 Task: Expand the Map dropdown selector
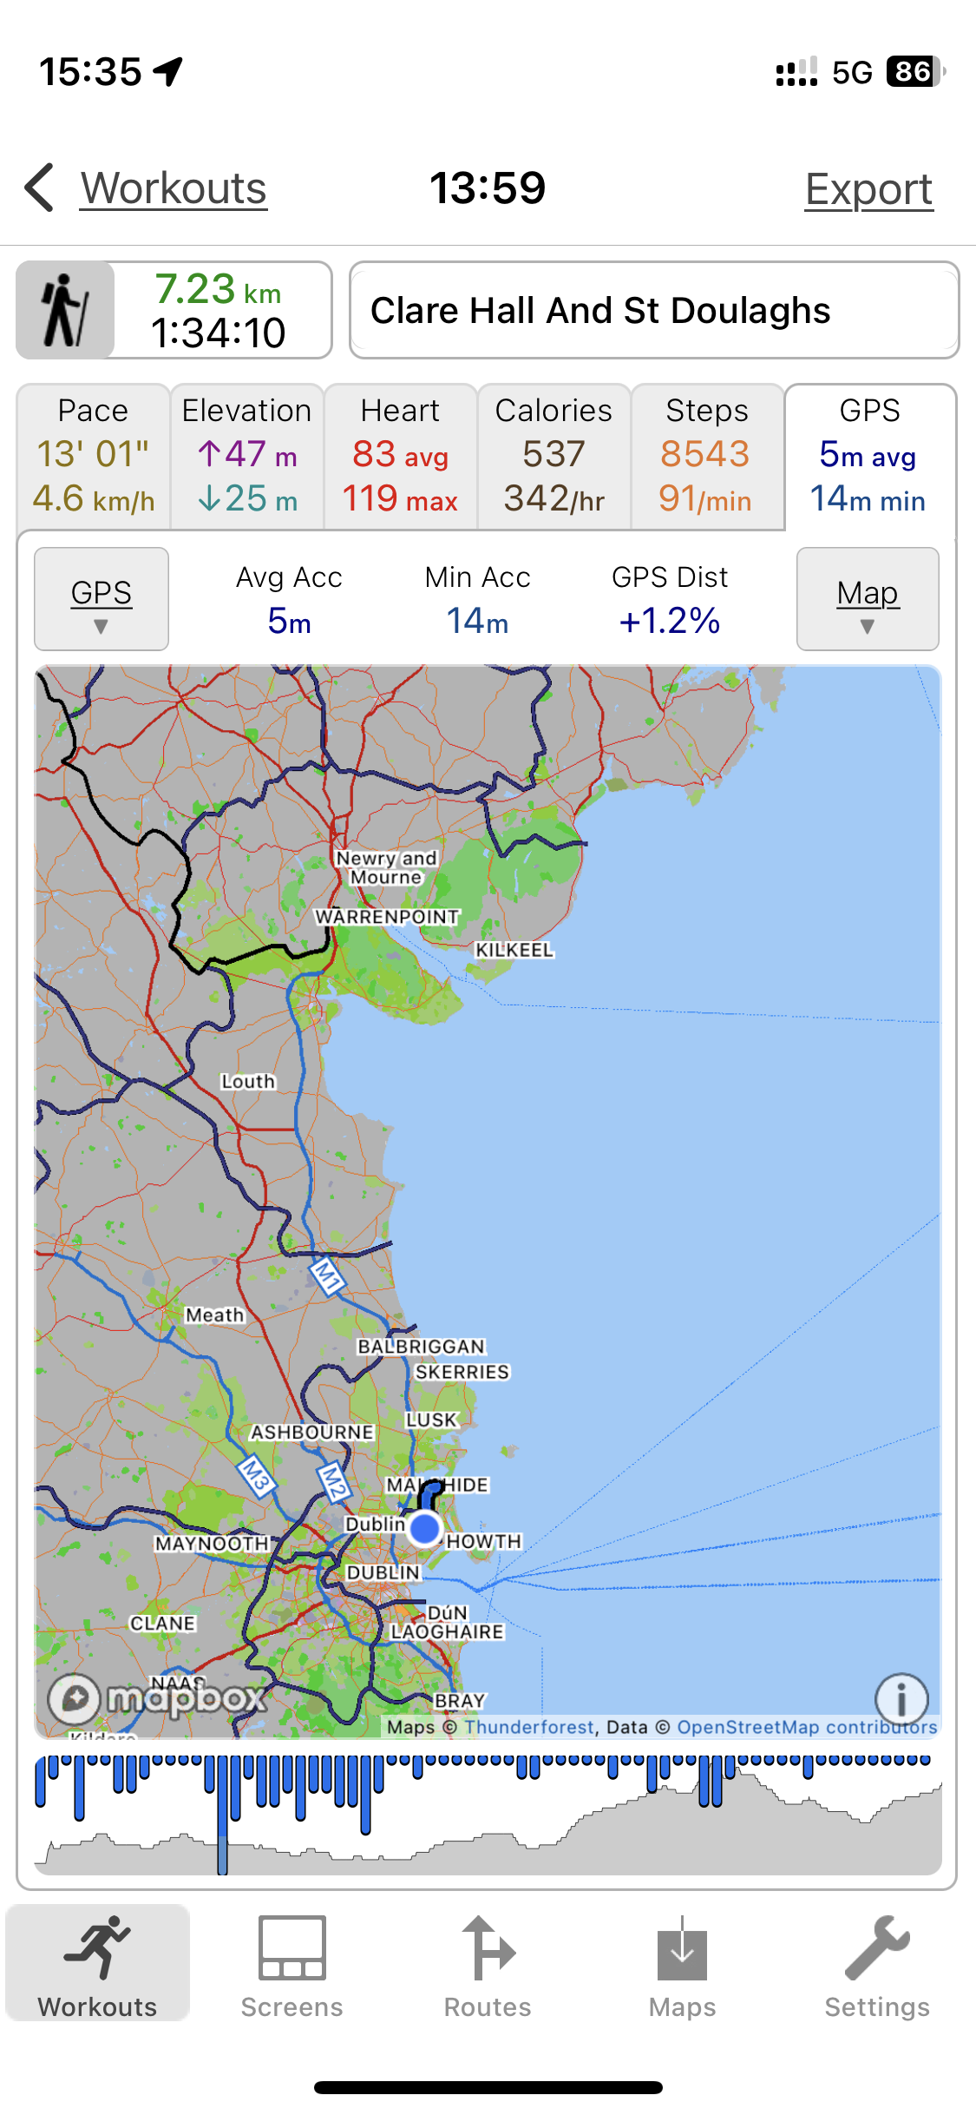868,599
